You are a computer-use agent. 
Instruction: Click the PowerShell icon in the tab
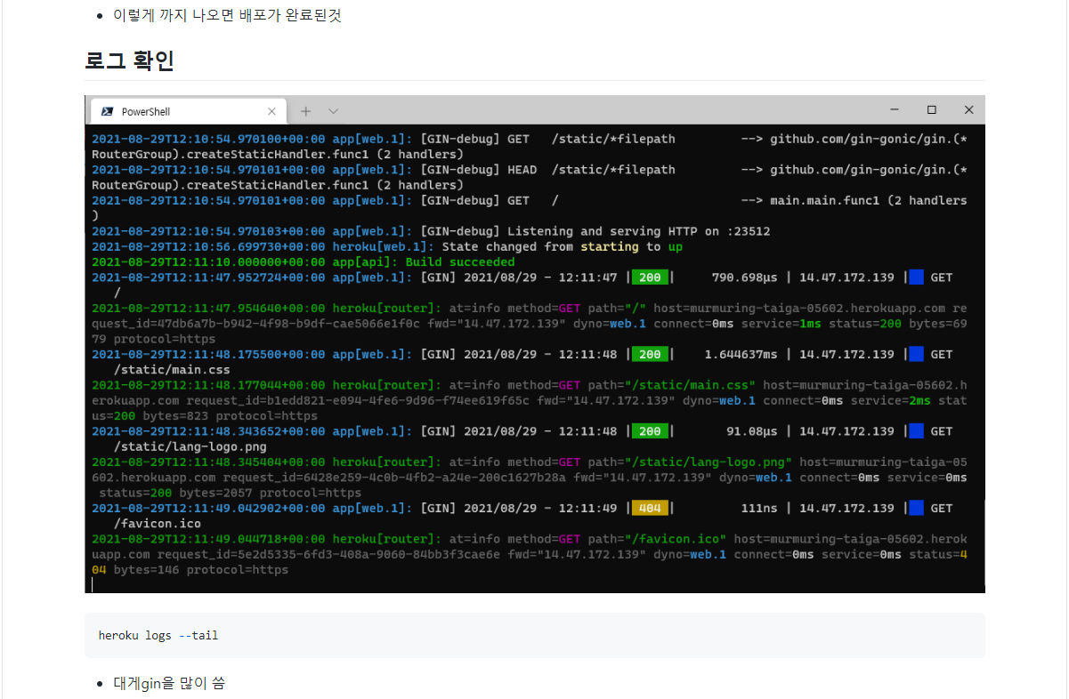[107, 111]
